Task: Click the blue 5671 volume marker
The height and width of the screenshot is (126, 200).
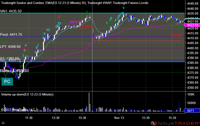Action: pos(192,111)
